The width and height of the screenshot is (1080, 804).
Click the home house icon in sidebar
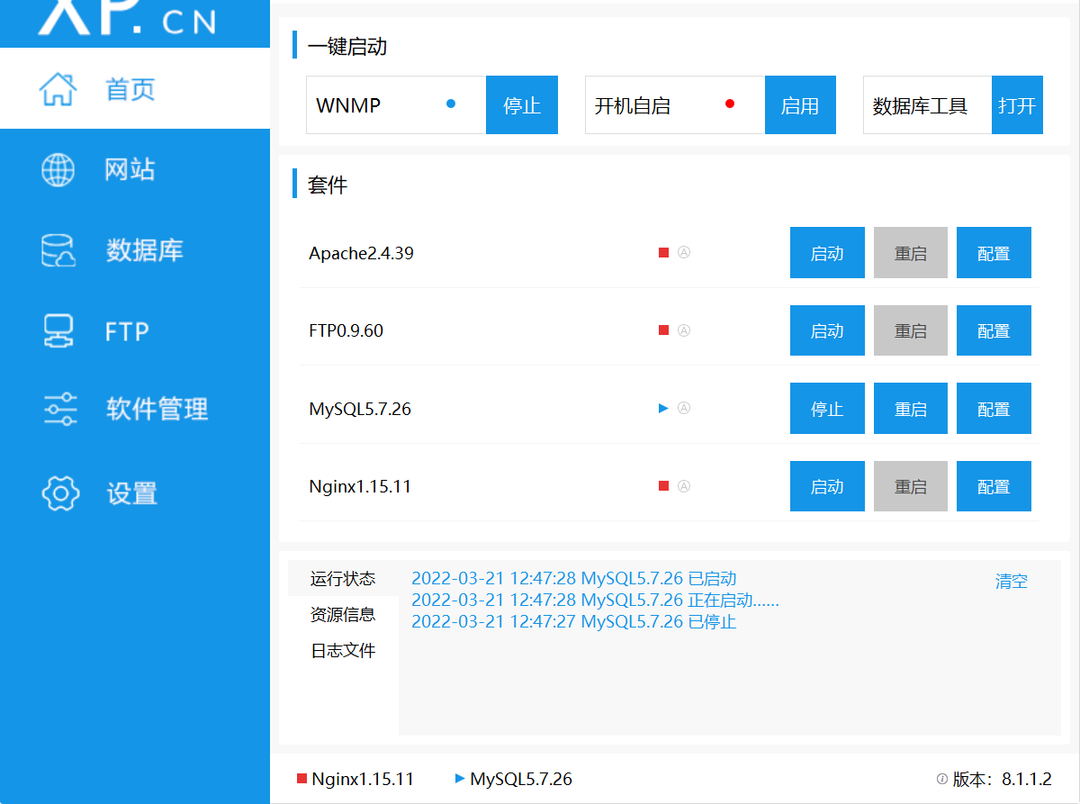pyautogui.click(x=58, y=89)
